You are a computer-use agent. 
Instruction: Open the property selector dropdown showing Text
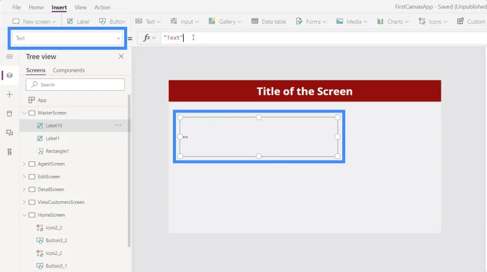click(x=68, y=38)
